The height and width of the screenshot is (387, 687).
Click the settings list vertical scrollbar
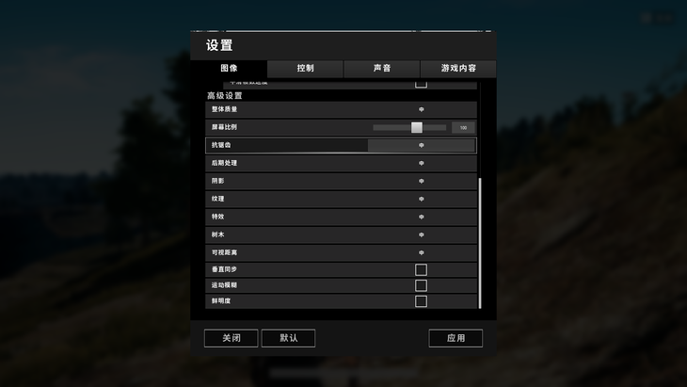click(x=480, y=243)
